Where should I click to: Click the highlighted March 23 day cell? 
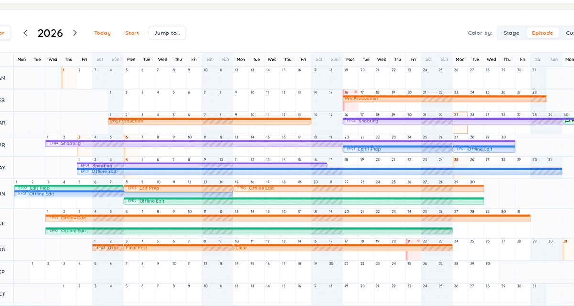coord(460,127)
